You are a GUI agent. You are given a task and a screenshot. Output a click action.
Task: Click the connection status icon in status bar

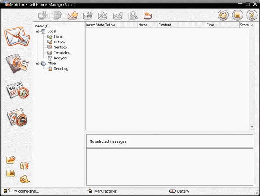point(7,191)
